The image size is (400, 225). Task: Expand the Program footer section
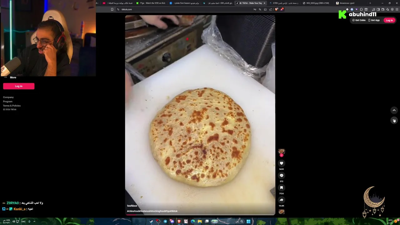point(8,102)
